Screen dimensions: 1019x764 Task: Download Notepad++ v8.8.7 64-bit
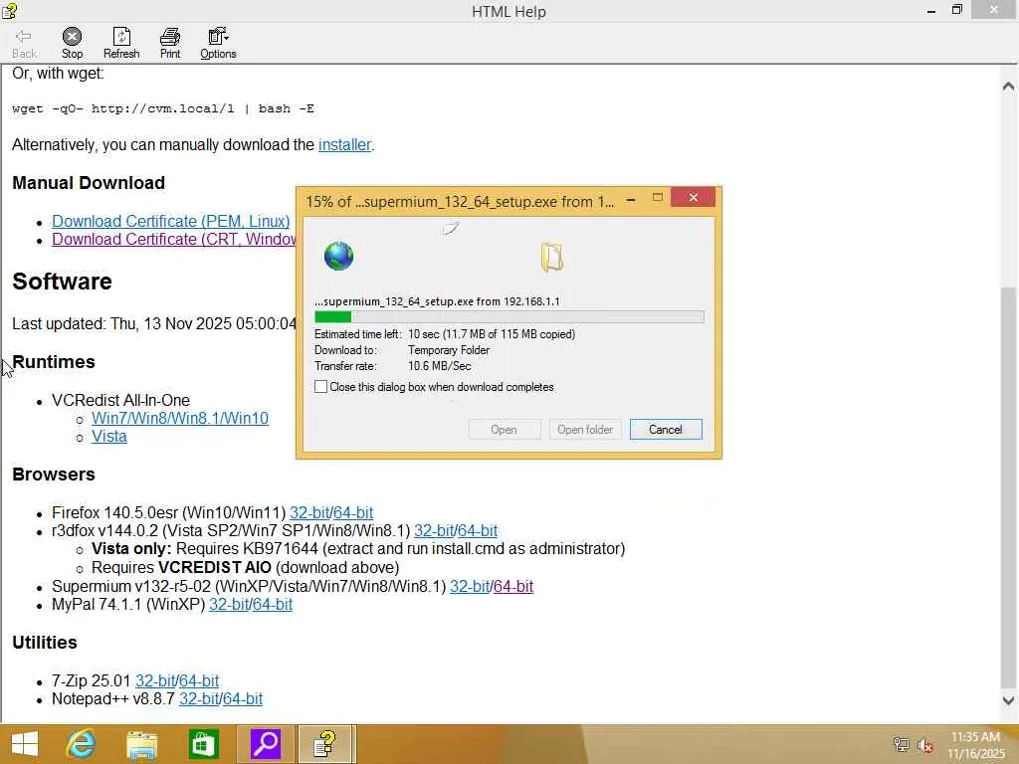click(243, 698)
